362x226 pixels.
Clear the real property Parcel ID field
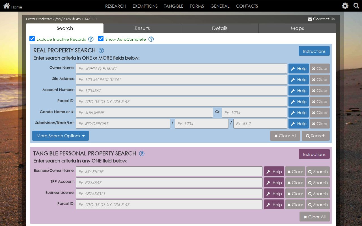pyautogui.click(x=320, y=101)
